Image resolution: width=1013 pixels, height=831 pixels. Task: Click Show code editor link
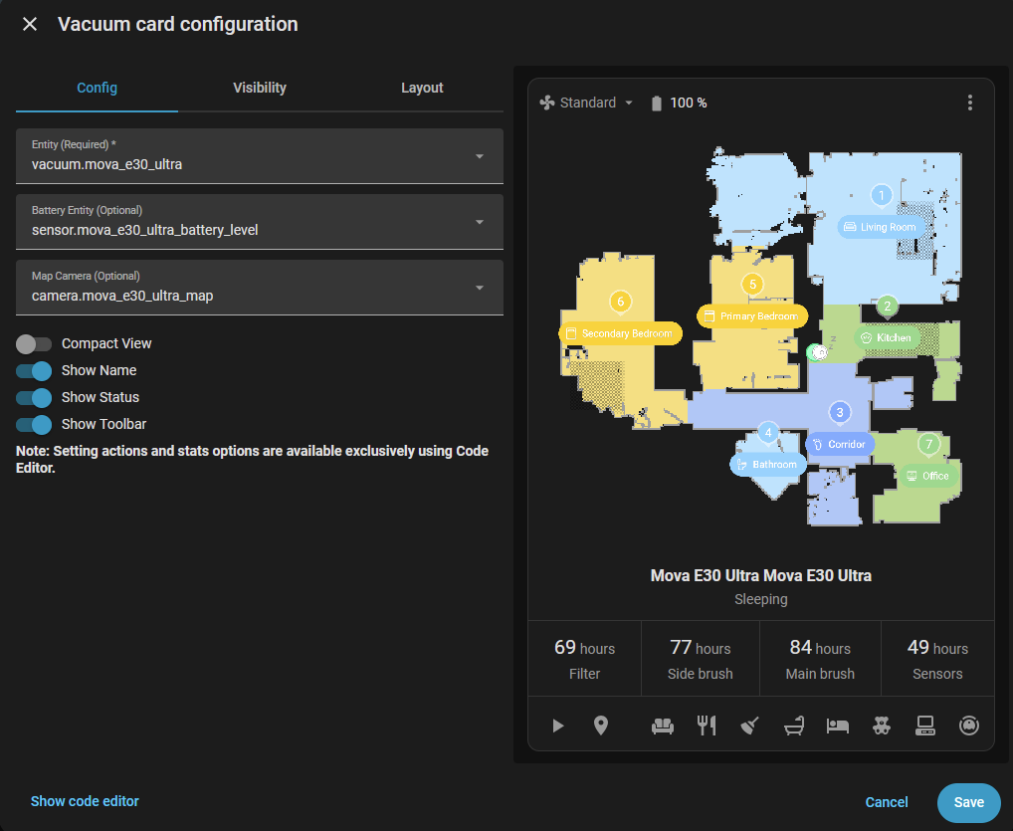click(x=85, y=801)
